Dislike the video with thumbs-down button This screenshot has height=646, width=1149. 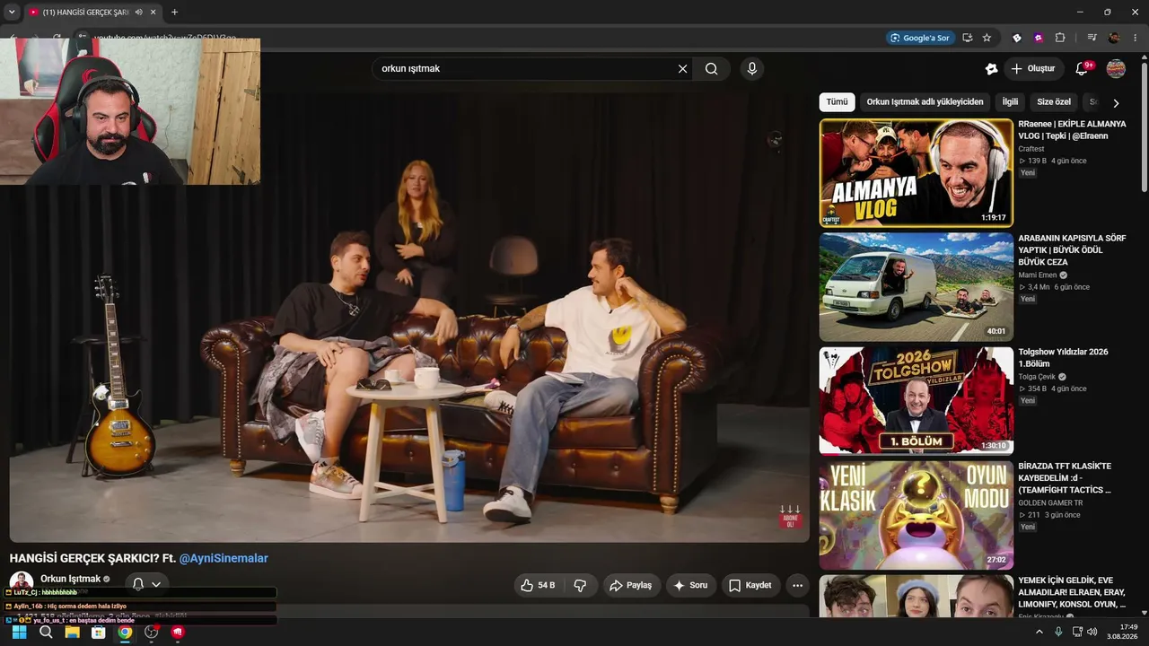(580, 585)
